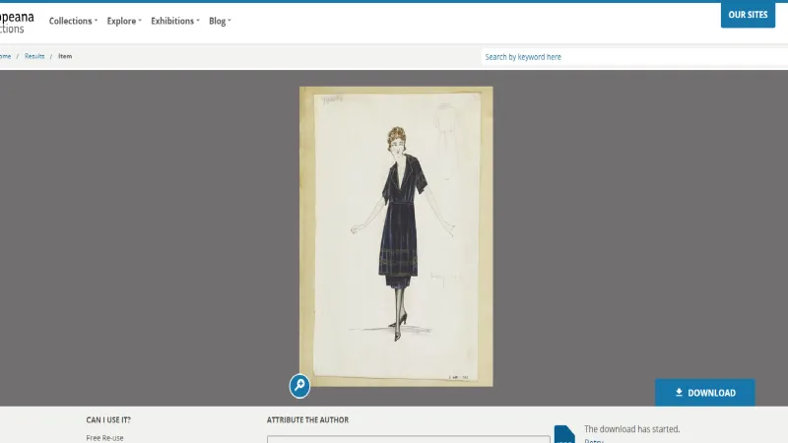Open the Blog dropdown menu

pyautogui.click(x=220, y=21)
